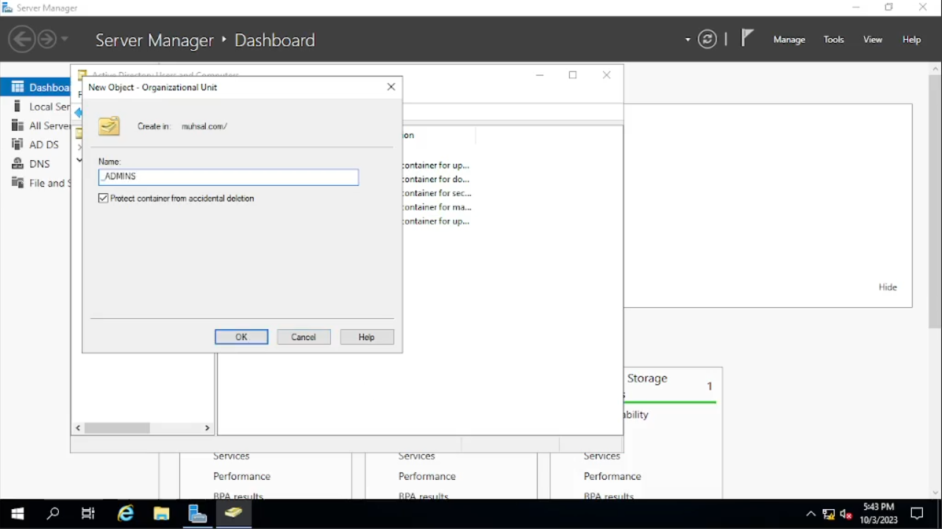Click the Name input field

229,177
